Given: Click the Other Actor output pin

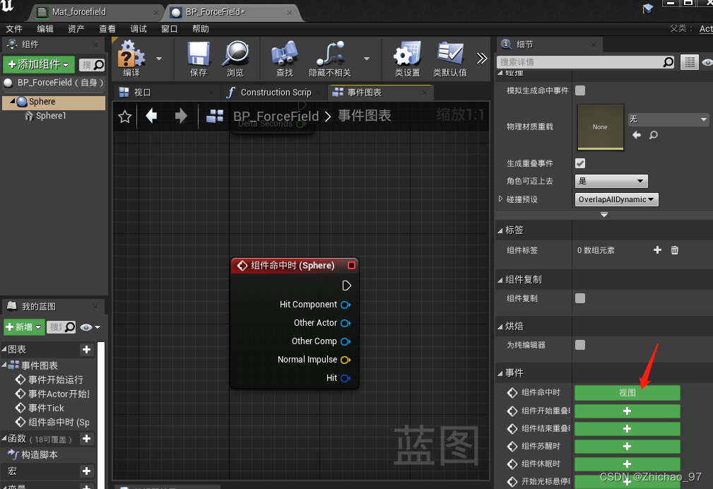Looking at the screenshot, I should 346,323.
